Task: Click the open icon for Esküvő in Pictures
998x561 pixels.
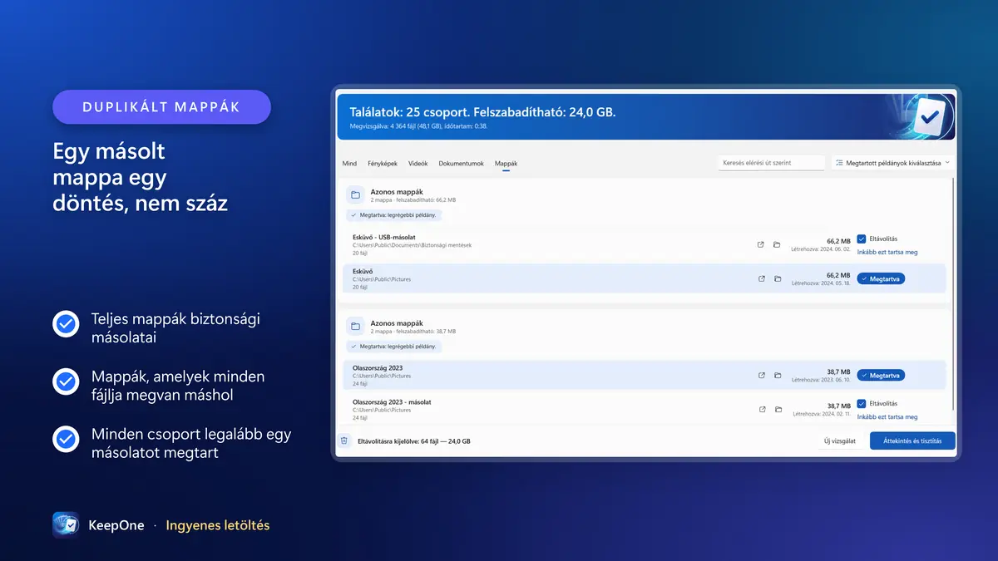Action: (x=761, y=278)
